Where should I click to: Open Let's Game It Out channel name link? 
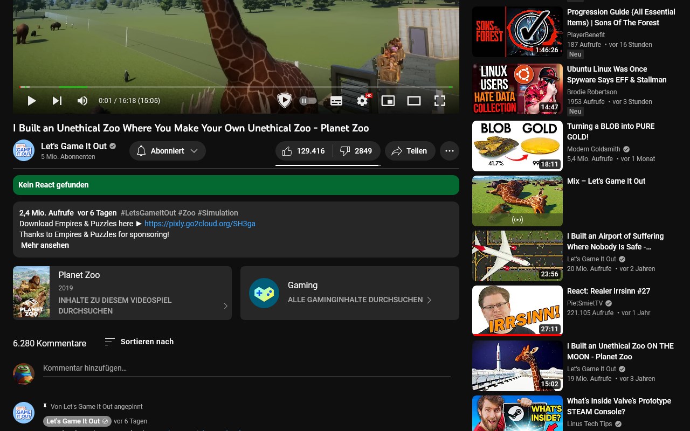tap(74, 146)
